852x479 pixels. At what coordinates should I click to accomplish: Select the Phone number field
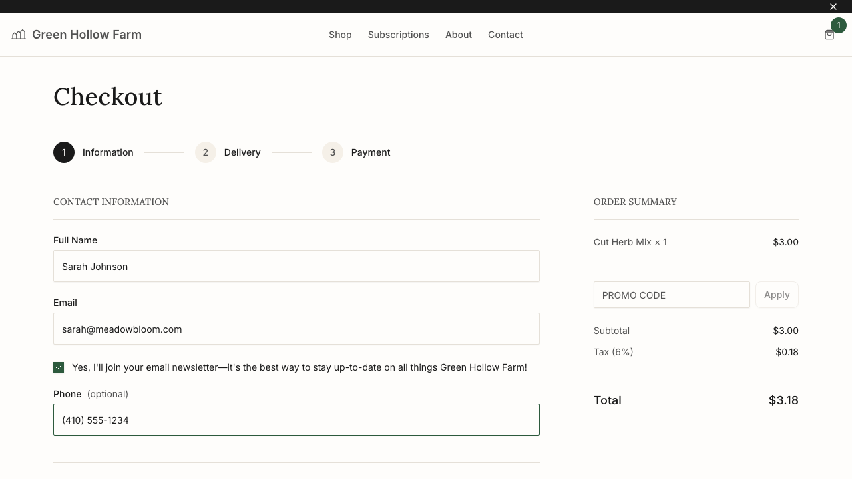click(x=296, y=420)
